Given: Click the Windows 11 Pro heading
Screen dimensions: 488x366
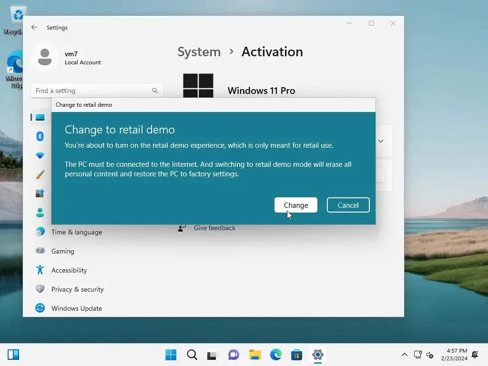Looking at the screenshot, I should coord(261,91).
